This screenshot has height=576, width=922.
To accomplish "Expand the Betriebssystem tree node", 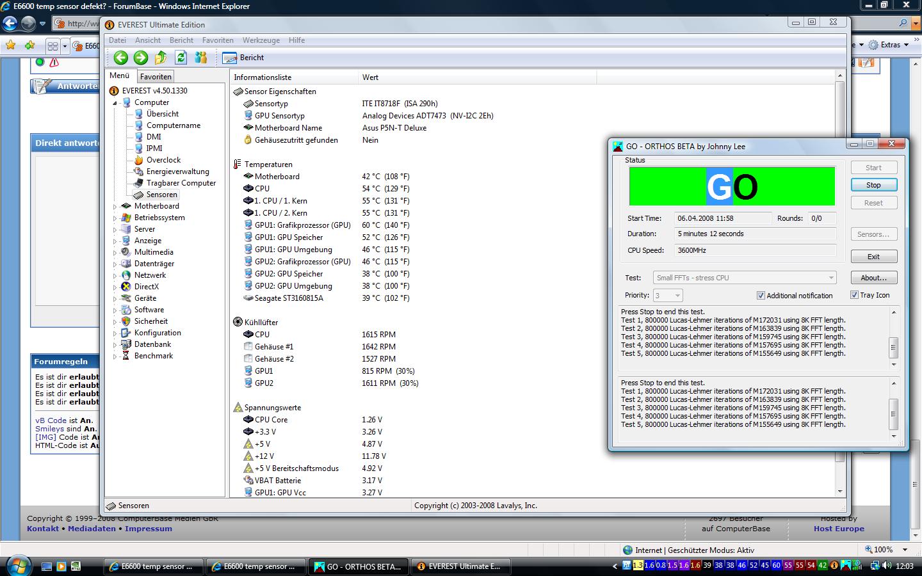I will coord(115,218).
